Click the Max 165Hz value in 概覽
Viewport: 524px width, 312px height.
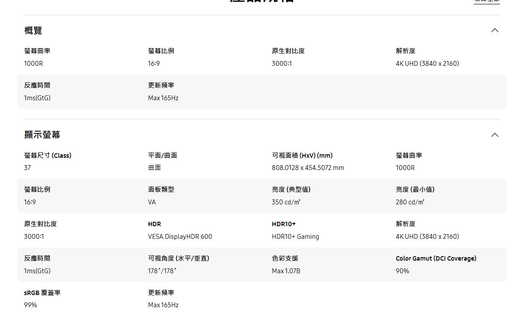click(163, 98)
